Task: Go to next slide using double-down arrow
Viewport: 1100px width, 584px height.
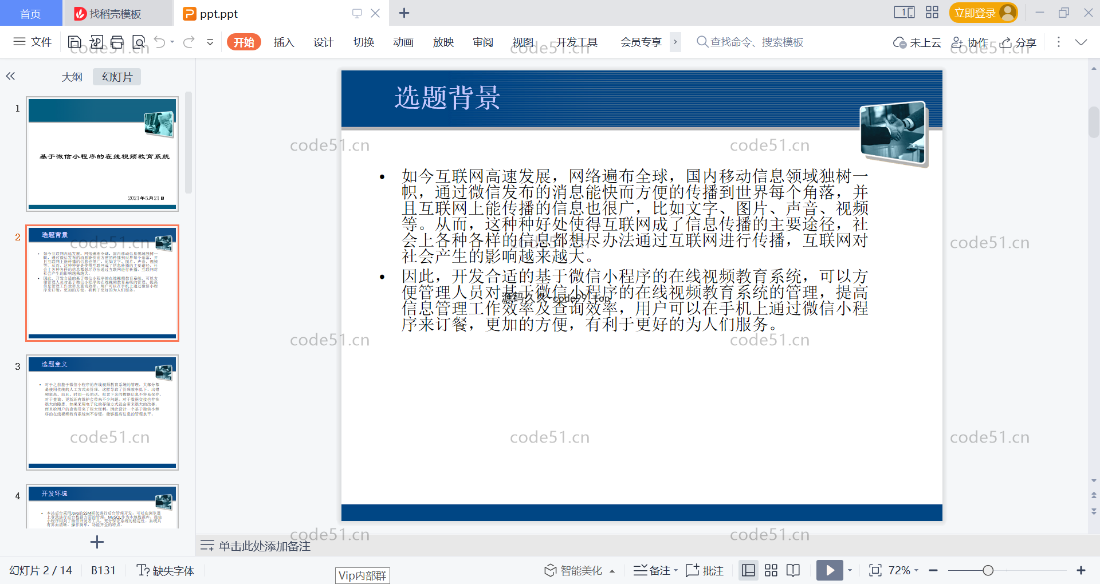Action: [x=1094, y=511]
